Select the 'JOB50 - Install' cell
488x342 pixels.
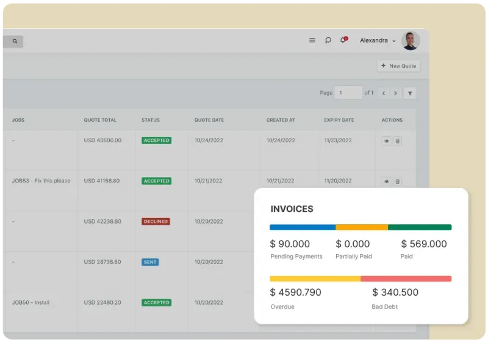tap(30, 302)
